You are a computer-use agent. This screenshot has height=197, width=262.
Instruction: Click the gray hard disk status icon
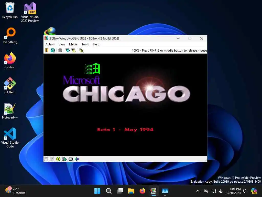point(71,159)
